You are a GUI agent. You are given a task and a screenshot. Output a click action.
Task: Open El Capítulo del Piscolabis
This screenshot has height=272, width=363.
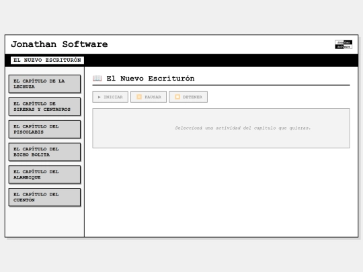click(x=44, y=129)
